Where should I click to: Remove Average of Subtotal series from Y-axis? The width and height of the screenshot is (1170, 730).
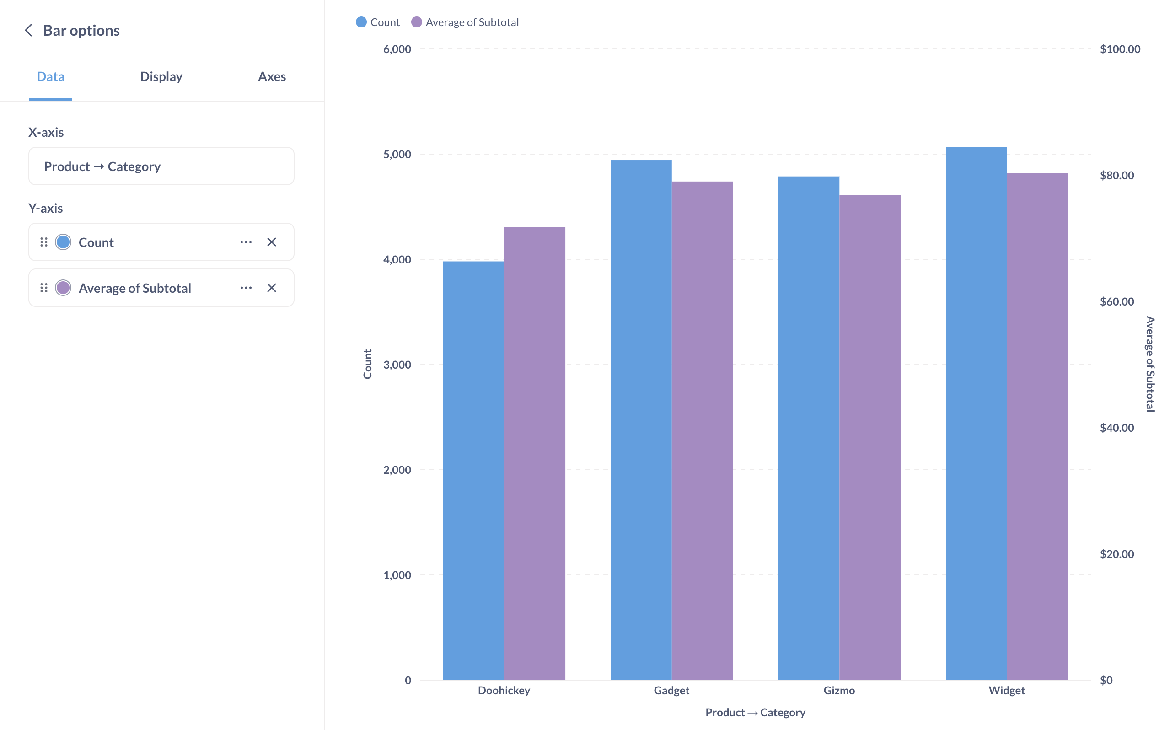[x=272, y=288]
